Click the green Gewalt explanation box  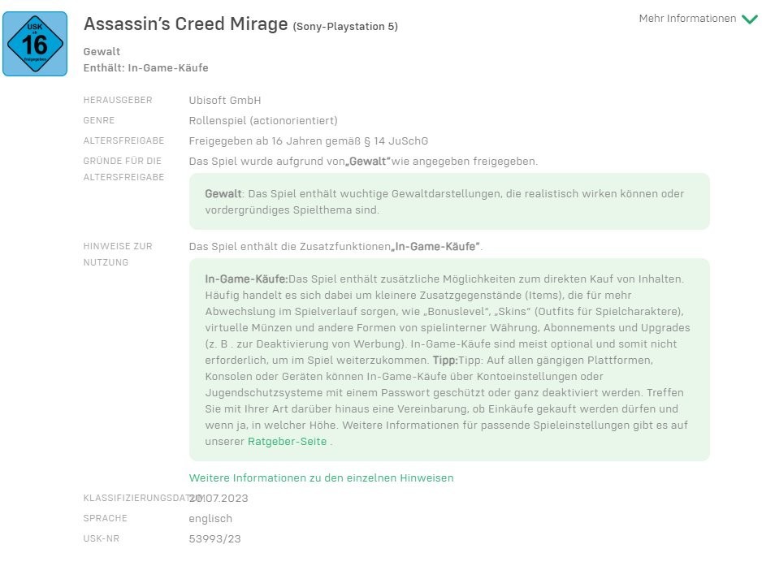pyautogui.click(x=449, y=201)
